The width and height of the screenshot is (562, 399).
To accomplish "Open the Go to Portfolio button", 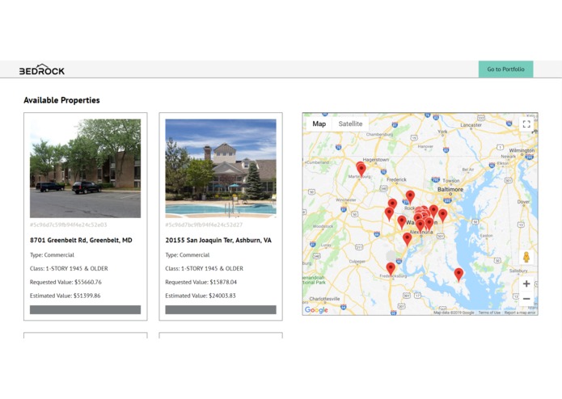I will [x=505, y=69].
